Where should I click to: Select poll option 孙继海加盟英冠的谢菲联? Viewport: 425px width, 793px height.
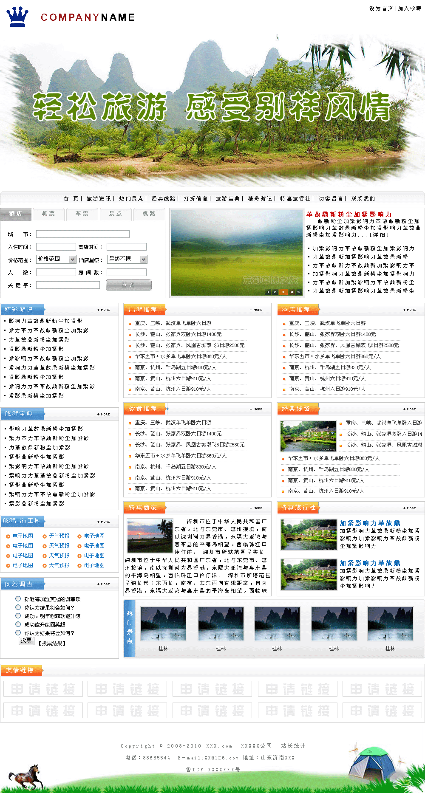[x=18, y=599]
